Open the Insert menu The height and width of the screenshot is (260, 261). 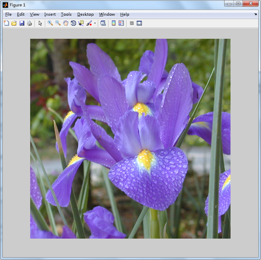tap(50, 14)
